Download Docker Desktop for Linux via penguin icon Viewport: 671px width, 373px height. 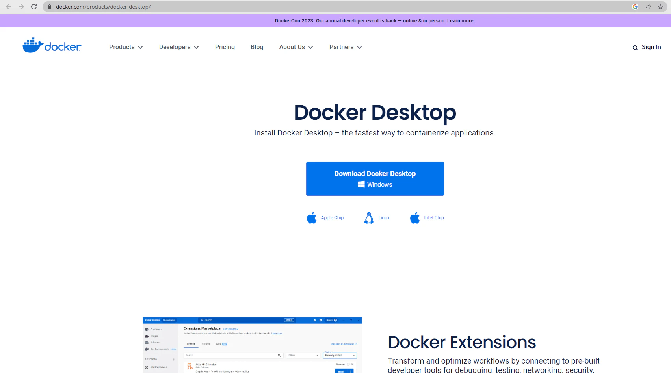(x=368, y=217)
